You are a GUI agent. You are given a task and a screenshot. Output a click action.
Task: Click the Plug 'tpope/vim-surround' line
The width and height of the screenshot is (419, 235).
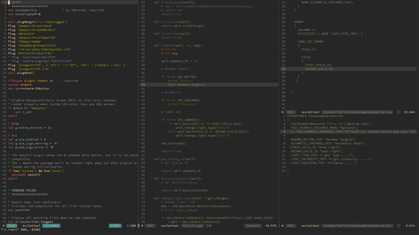point(30,26)
